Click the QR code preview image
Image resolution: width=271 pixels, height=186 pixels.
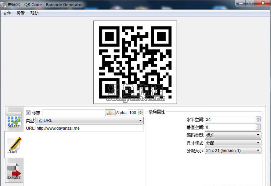pos(135,62)
